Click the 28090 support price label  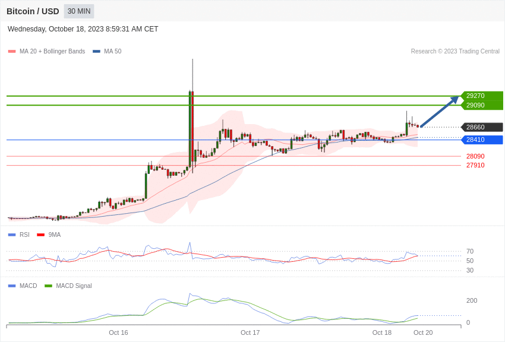pyautogui.click(x=475, y=156)
